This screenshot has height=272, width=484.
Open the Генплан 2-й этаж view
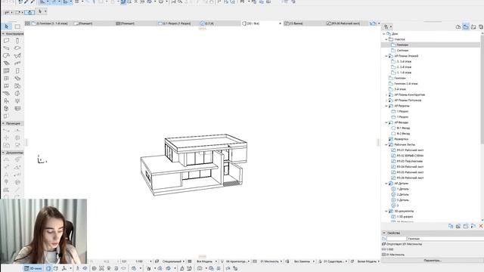tap(405, 84)
